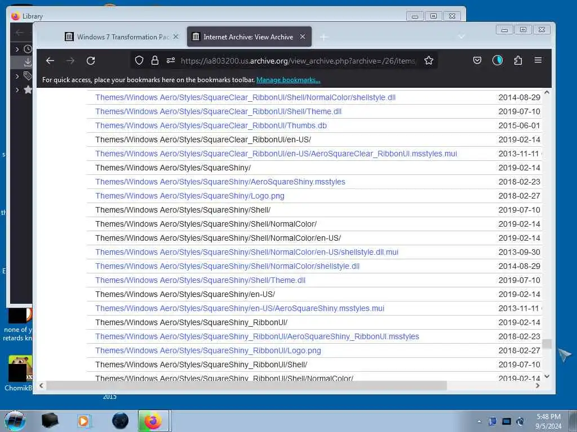
Task: Open SquareShiny en-US/shellstyle.dll.mui link
Action: click(247, 252)
